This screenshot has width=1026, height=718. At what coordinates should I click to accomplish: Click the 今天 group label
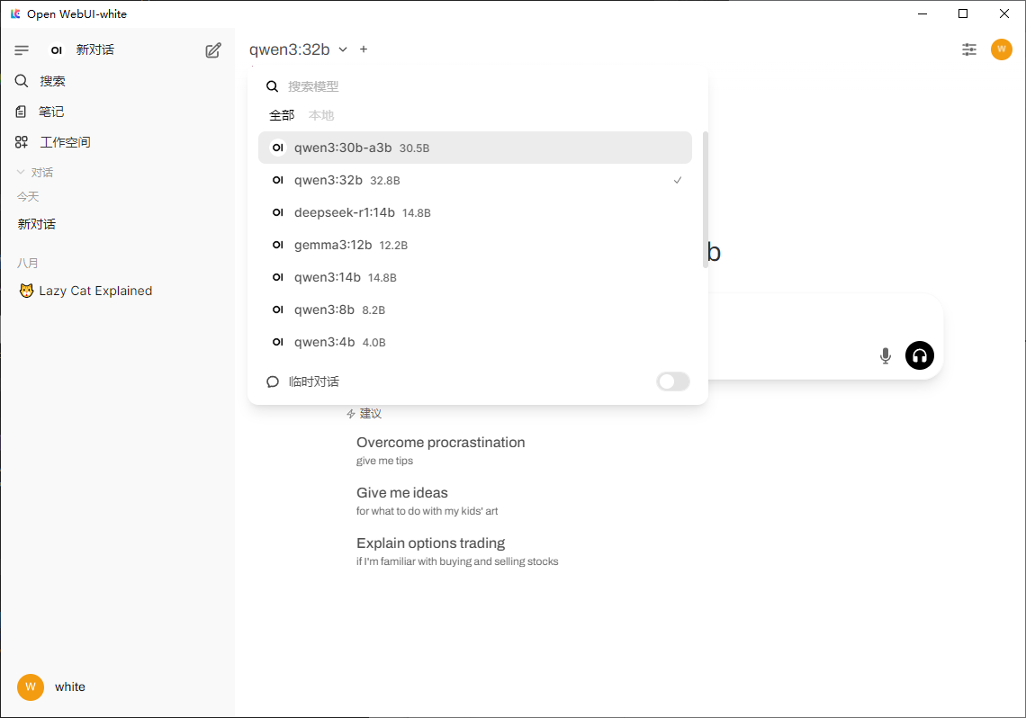[x=28, y=197]
